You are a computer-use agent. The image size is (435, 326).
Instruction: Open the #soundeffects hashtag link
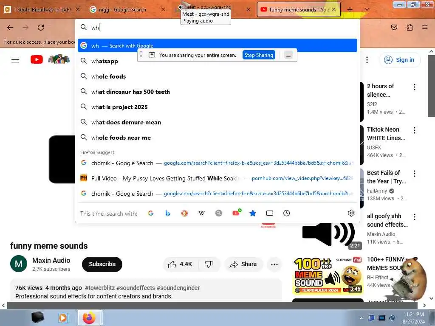point(136,288)
